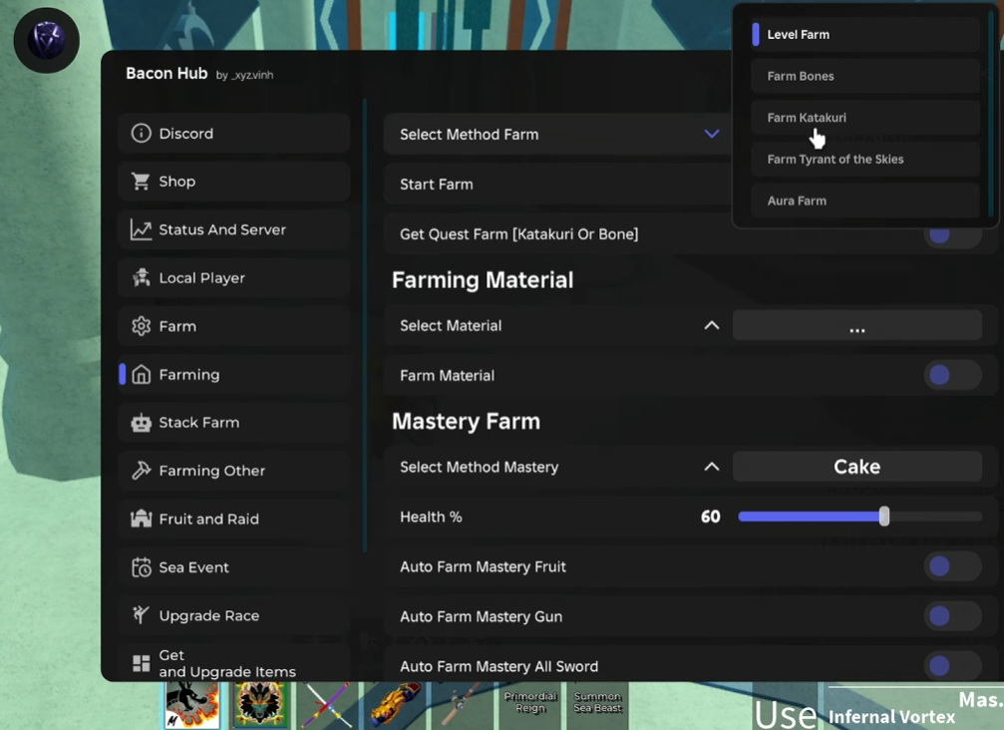Viewport: 1004px width, 730px height.
Task: Enable Auto Farm Mastery Gun switch
Action: (951, 616)
